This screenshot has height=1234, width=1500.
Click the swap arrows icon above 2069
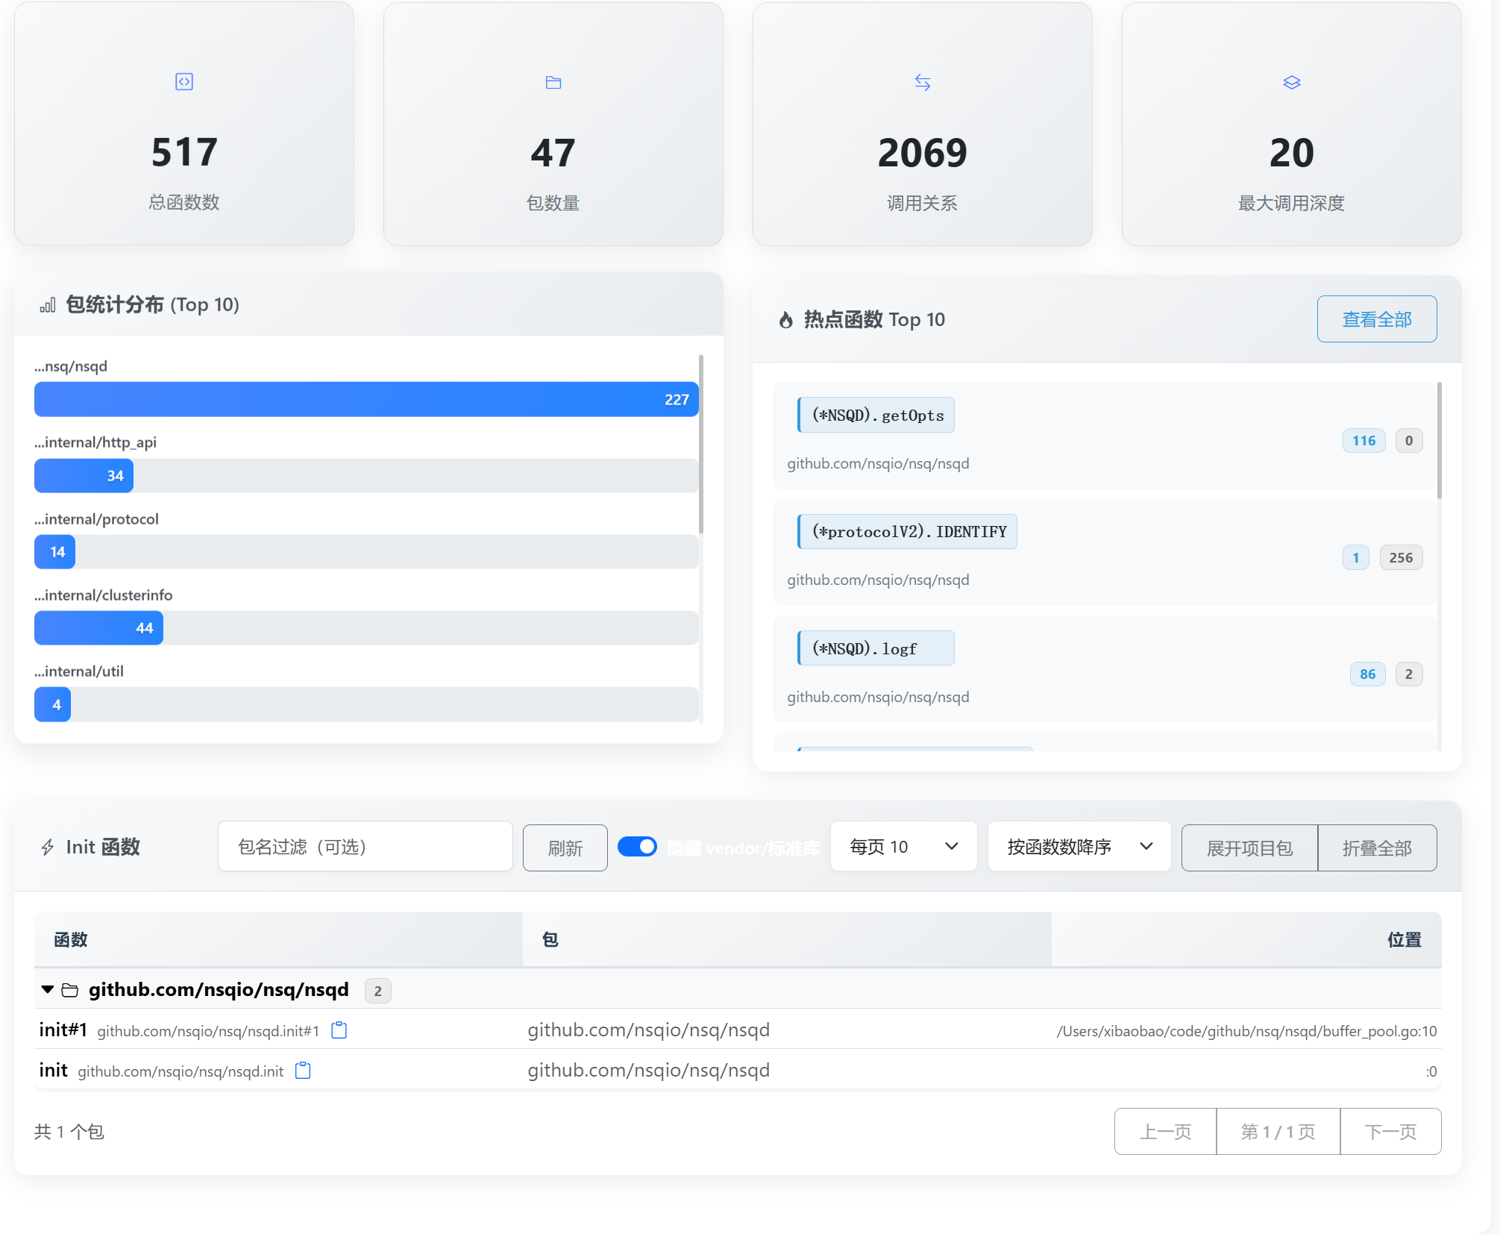[923, 82]
